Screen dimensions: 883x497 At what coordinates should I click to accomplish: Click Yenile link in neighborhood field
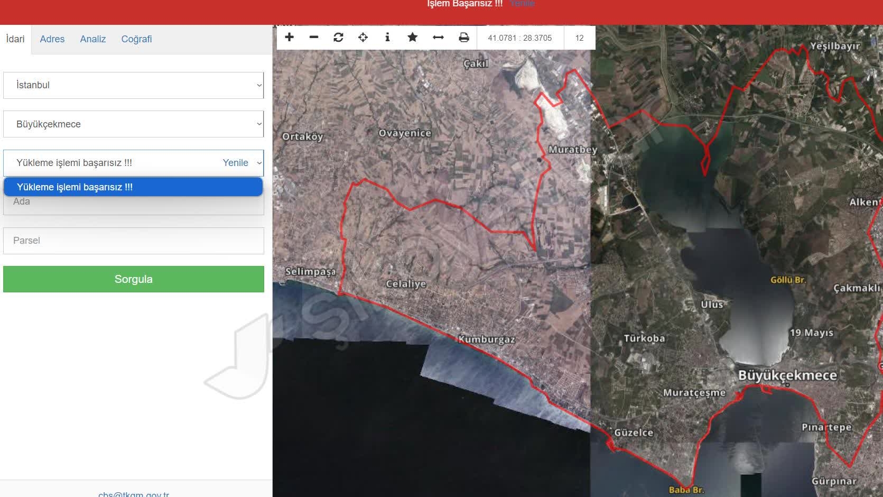click(x=235, y=163)
